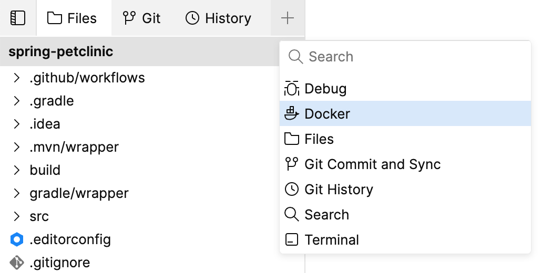Image resolution: width=552 pixels, height=273 pixels.
Task: Expand the build folder
Action: [17, 170]
